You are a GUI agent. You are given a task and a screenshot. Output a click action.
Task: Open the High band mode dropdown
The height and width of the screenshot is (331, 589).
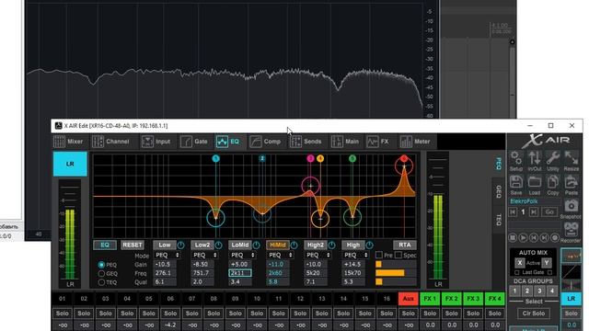(356, 256)
